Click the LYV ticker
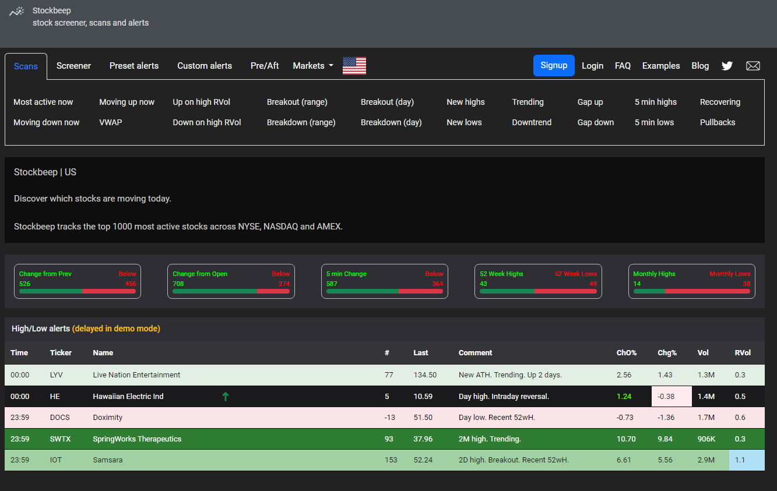Viewport: 777px width, 491px height. click(x=57, y=375)
